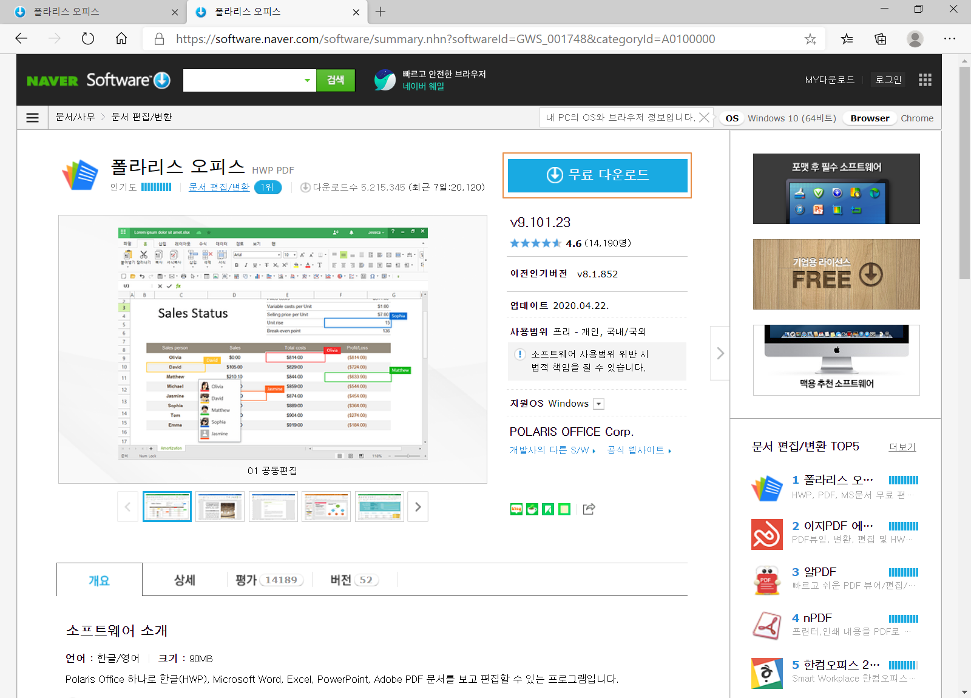Dismiss the PC OS and browser info notice
This screenshot has width=971, height=698.
[x=704, y=118]
